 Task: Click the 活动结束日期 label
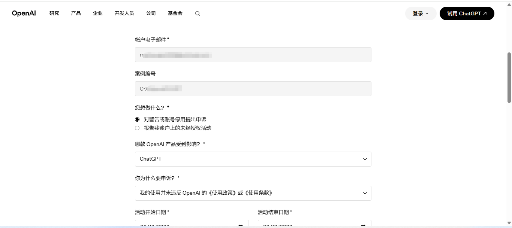click(x=275, y=212)
